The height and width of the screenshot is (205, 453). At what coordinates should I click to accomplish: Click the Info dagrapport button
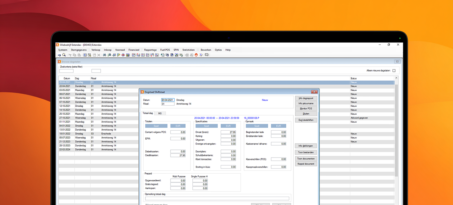[306, 98]
